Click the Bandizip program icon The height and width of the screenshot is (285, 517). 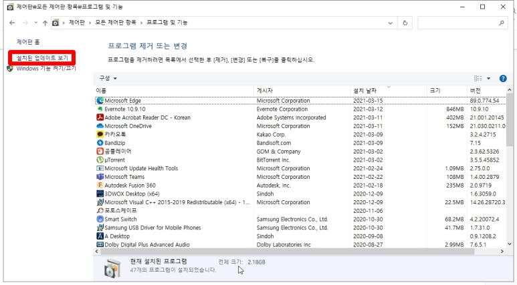100,143
